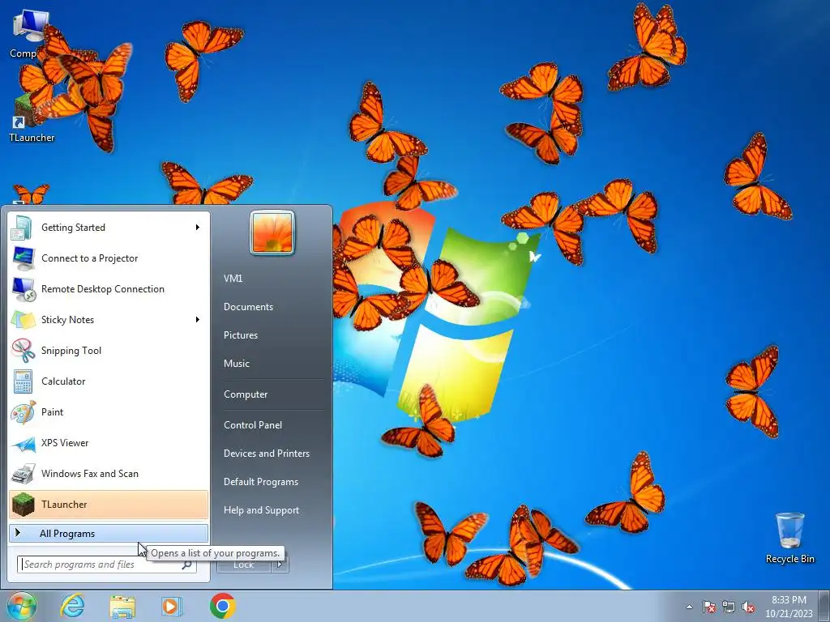
Task: Show hidden tray icons arrow
Action: (x=689, y=607)
